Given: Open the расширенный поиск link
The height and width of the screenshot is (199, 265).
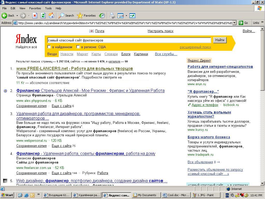Looking at the screenshot, I should tap(195, 47).
